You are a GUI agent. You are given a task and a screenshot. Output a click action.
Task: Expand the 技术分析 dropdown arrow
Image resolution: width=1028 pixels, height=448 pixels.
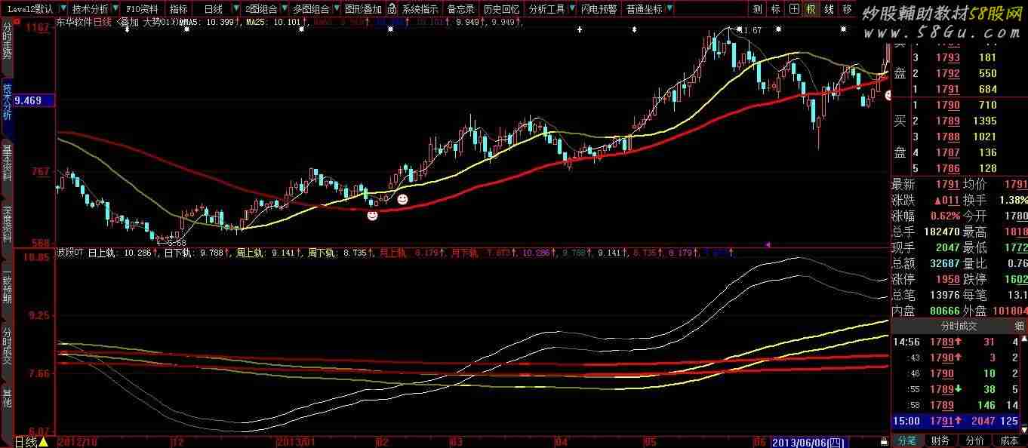115,9
